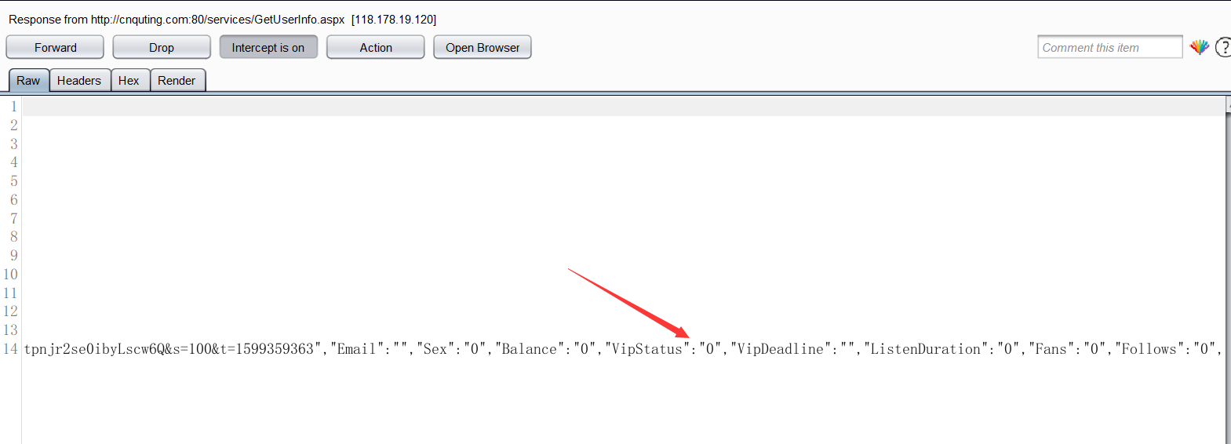Click the Comment this item field
Image resolution: width=1231 pixels, height=444 pixels.
point(1109,47)
